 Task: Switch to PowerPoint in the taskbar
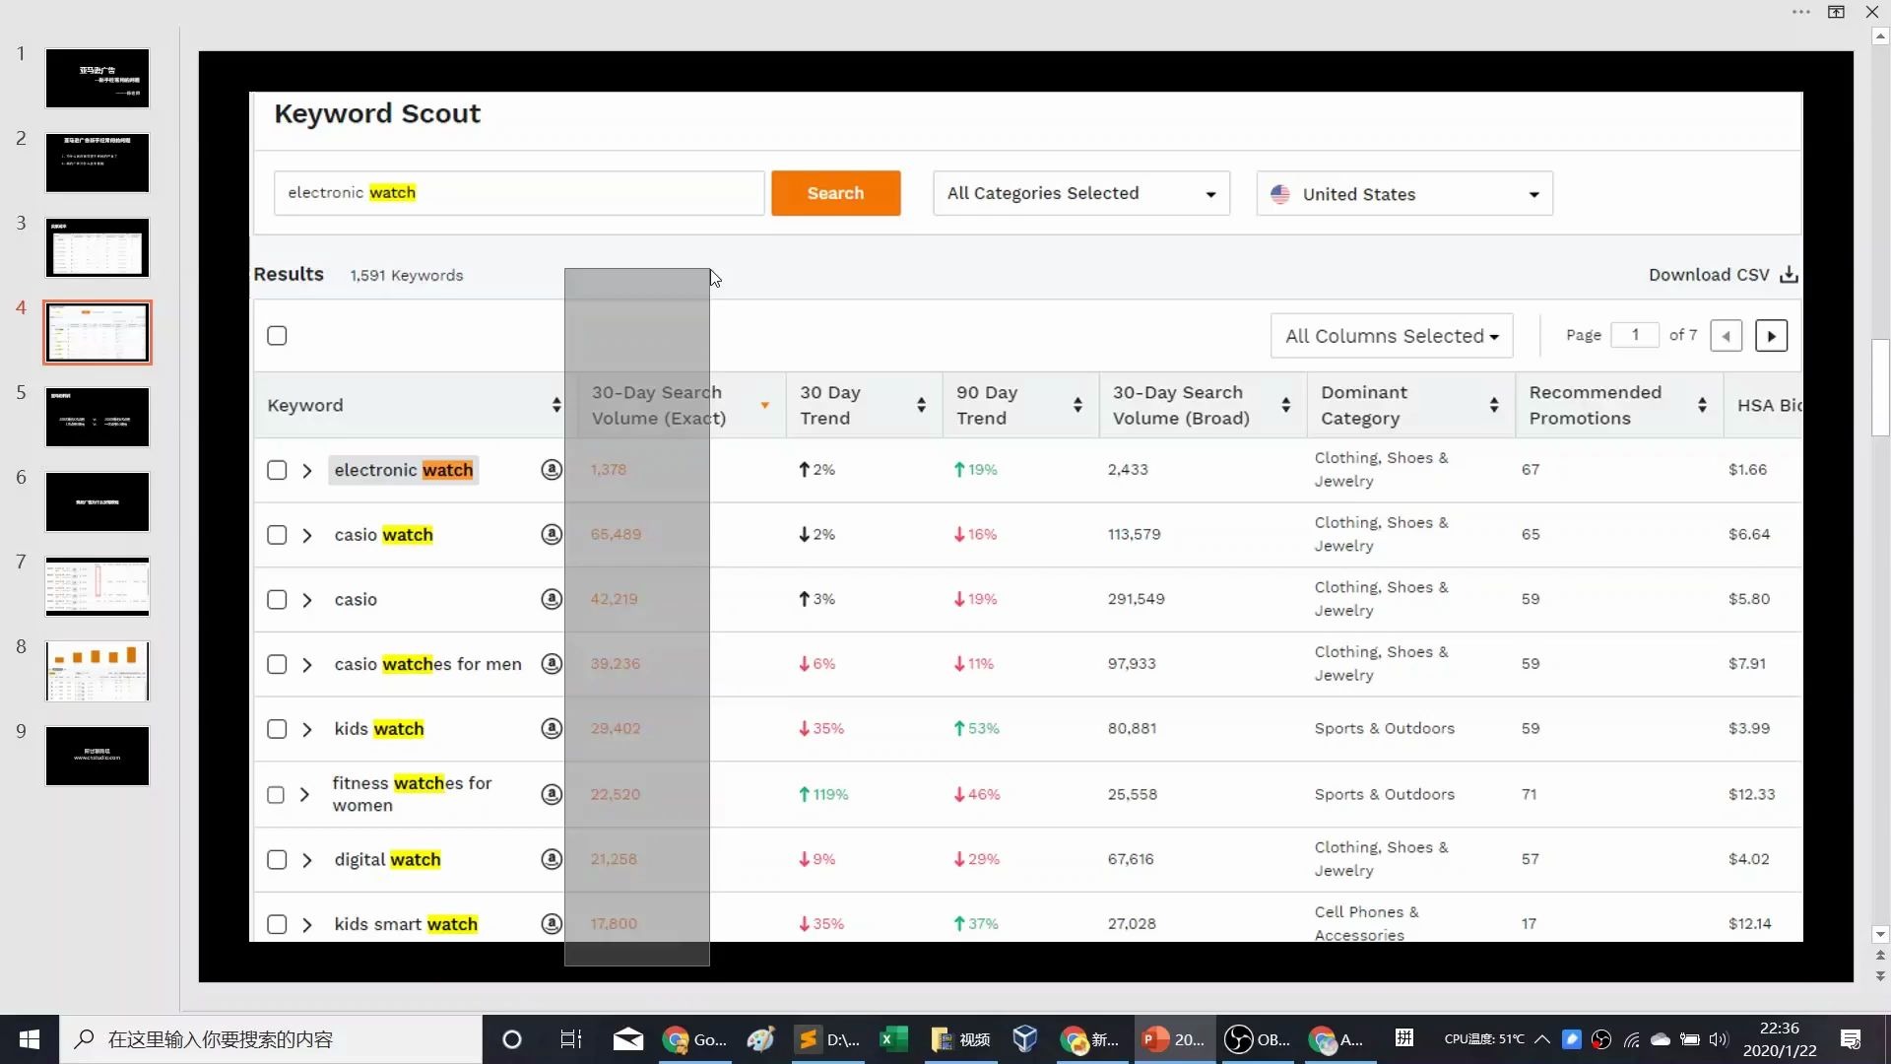click(1173, 1039)
